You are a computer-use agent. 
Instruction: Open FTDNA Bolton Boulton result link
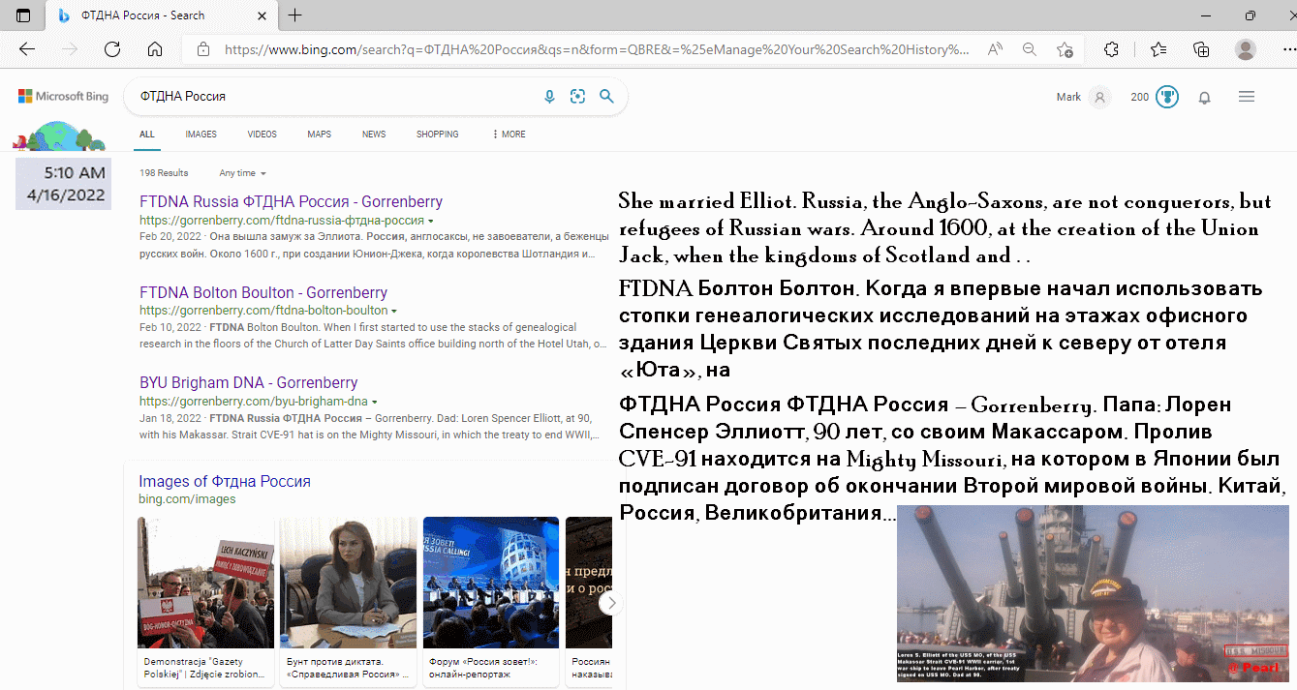263,292
